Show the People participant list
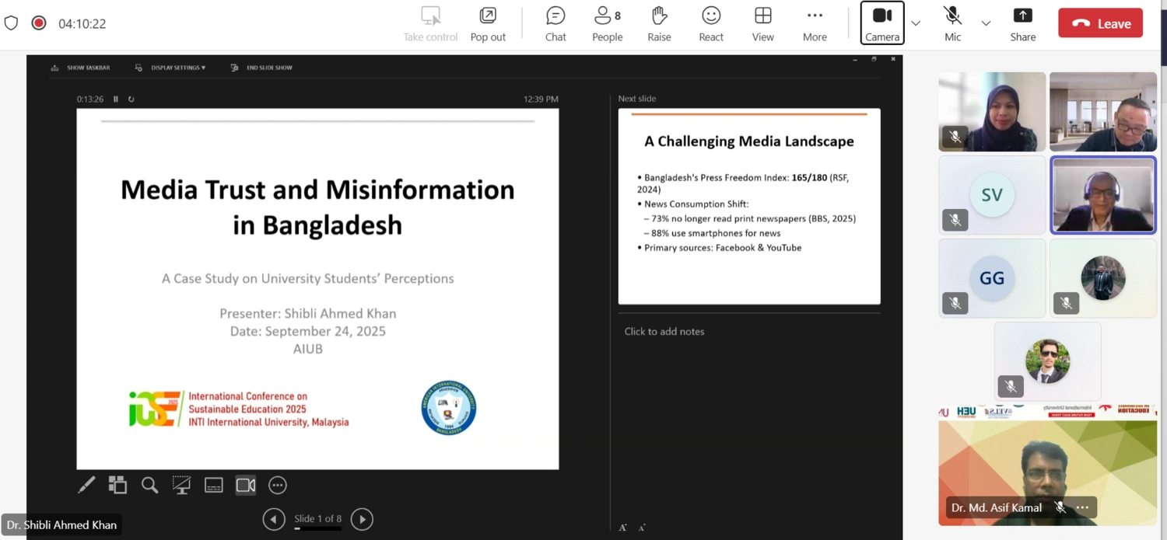The height and width of the screenshot is (540, 1167). tap(607, 23)
